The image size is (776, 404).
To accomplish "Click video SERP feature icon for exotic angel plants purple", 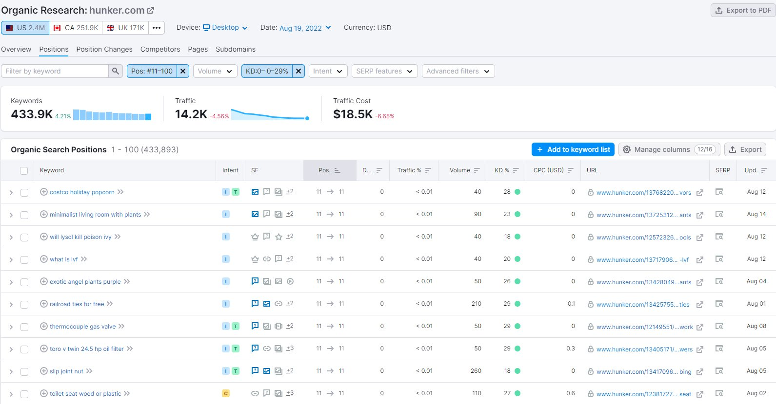I will tap(290, 281).
